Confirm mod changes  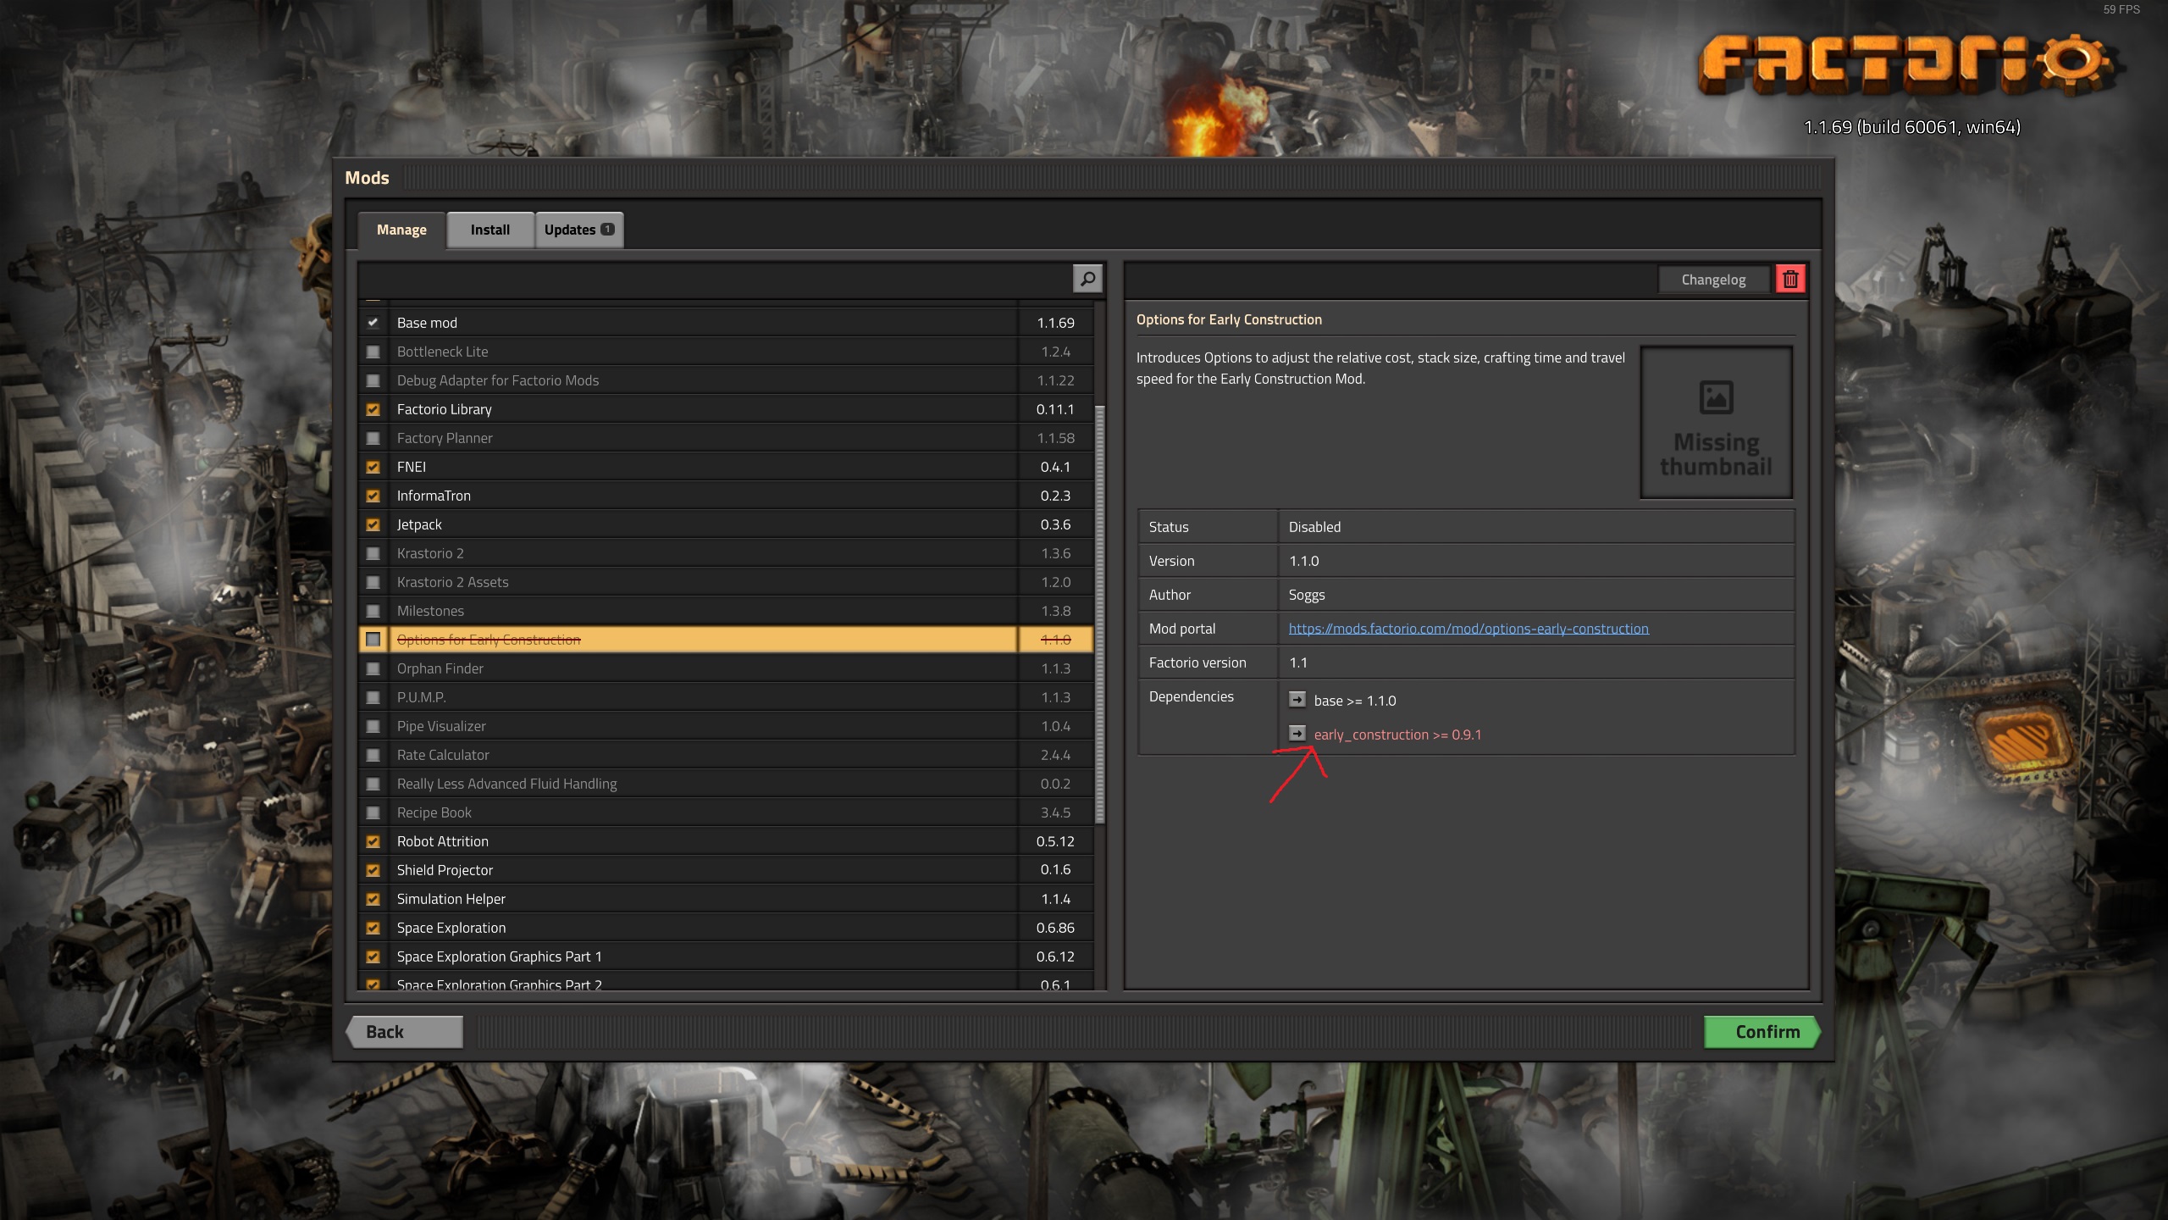coord(1761,1031)
